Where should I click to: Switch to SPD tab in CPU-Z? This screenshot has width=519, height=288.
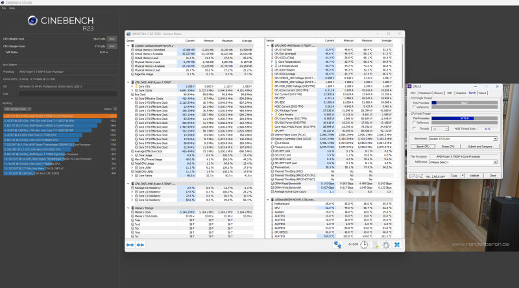450,93
